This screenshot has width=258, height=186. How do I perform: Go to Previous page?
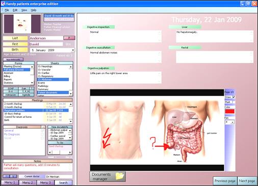click(225, 181)
